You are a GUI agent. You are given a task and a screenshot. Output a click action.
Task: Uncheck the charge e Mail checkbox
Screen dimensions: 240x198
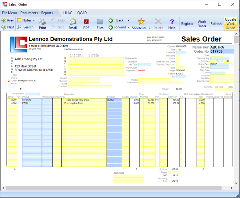(9, 81)
